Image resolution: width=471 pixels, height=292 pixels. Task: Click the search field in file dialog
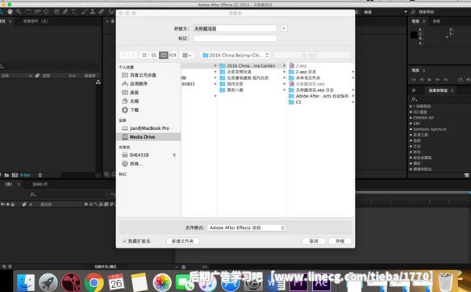click(312, 56)
